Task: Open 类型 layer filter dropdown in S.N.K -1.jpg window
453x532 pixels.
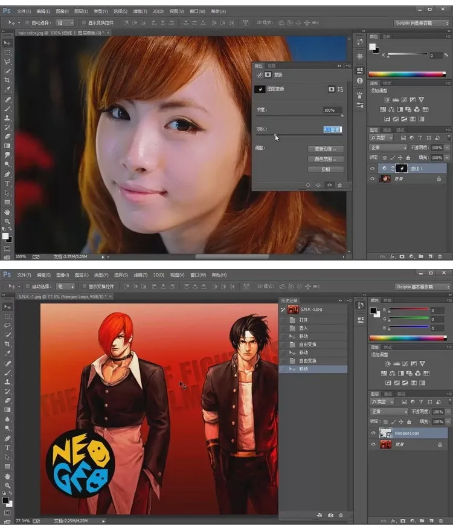Action: click(x=382, y=401)
